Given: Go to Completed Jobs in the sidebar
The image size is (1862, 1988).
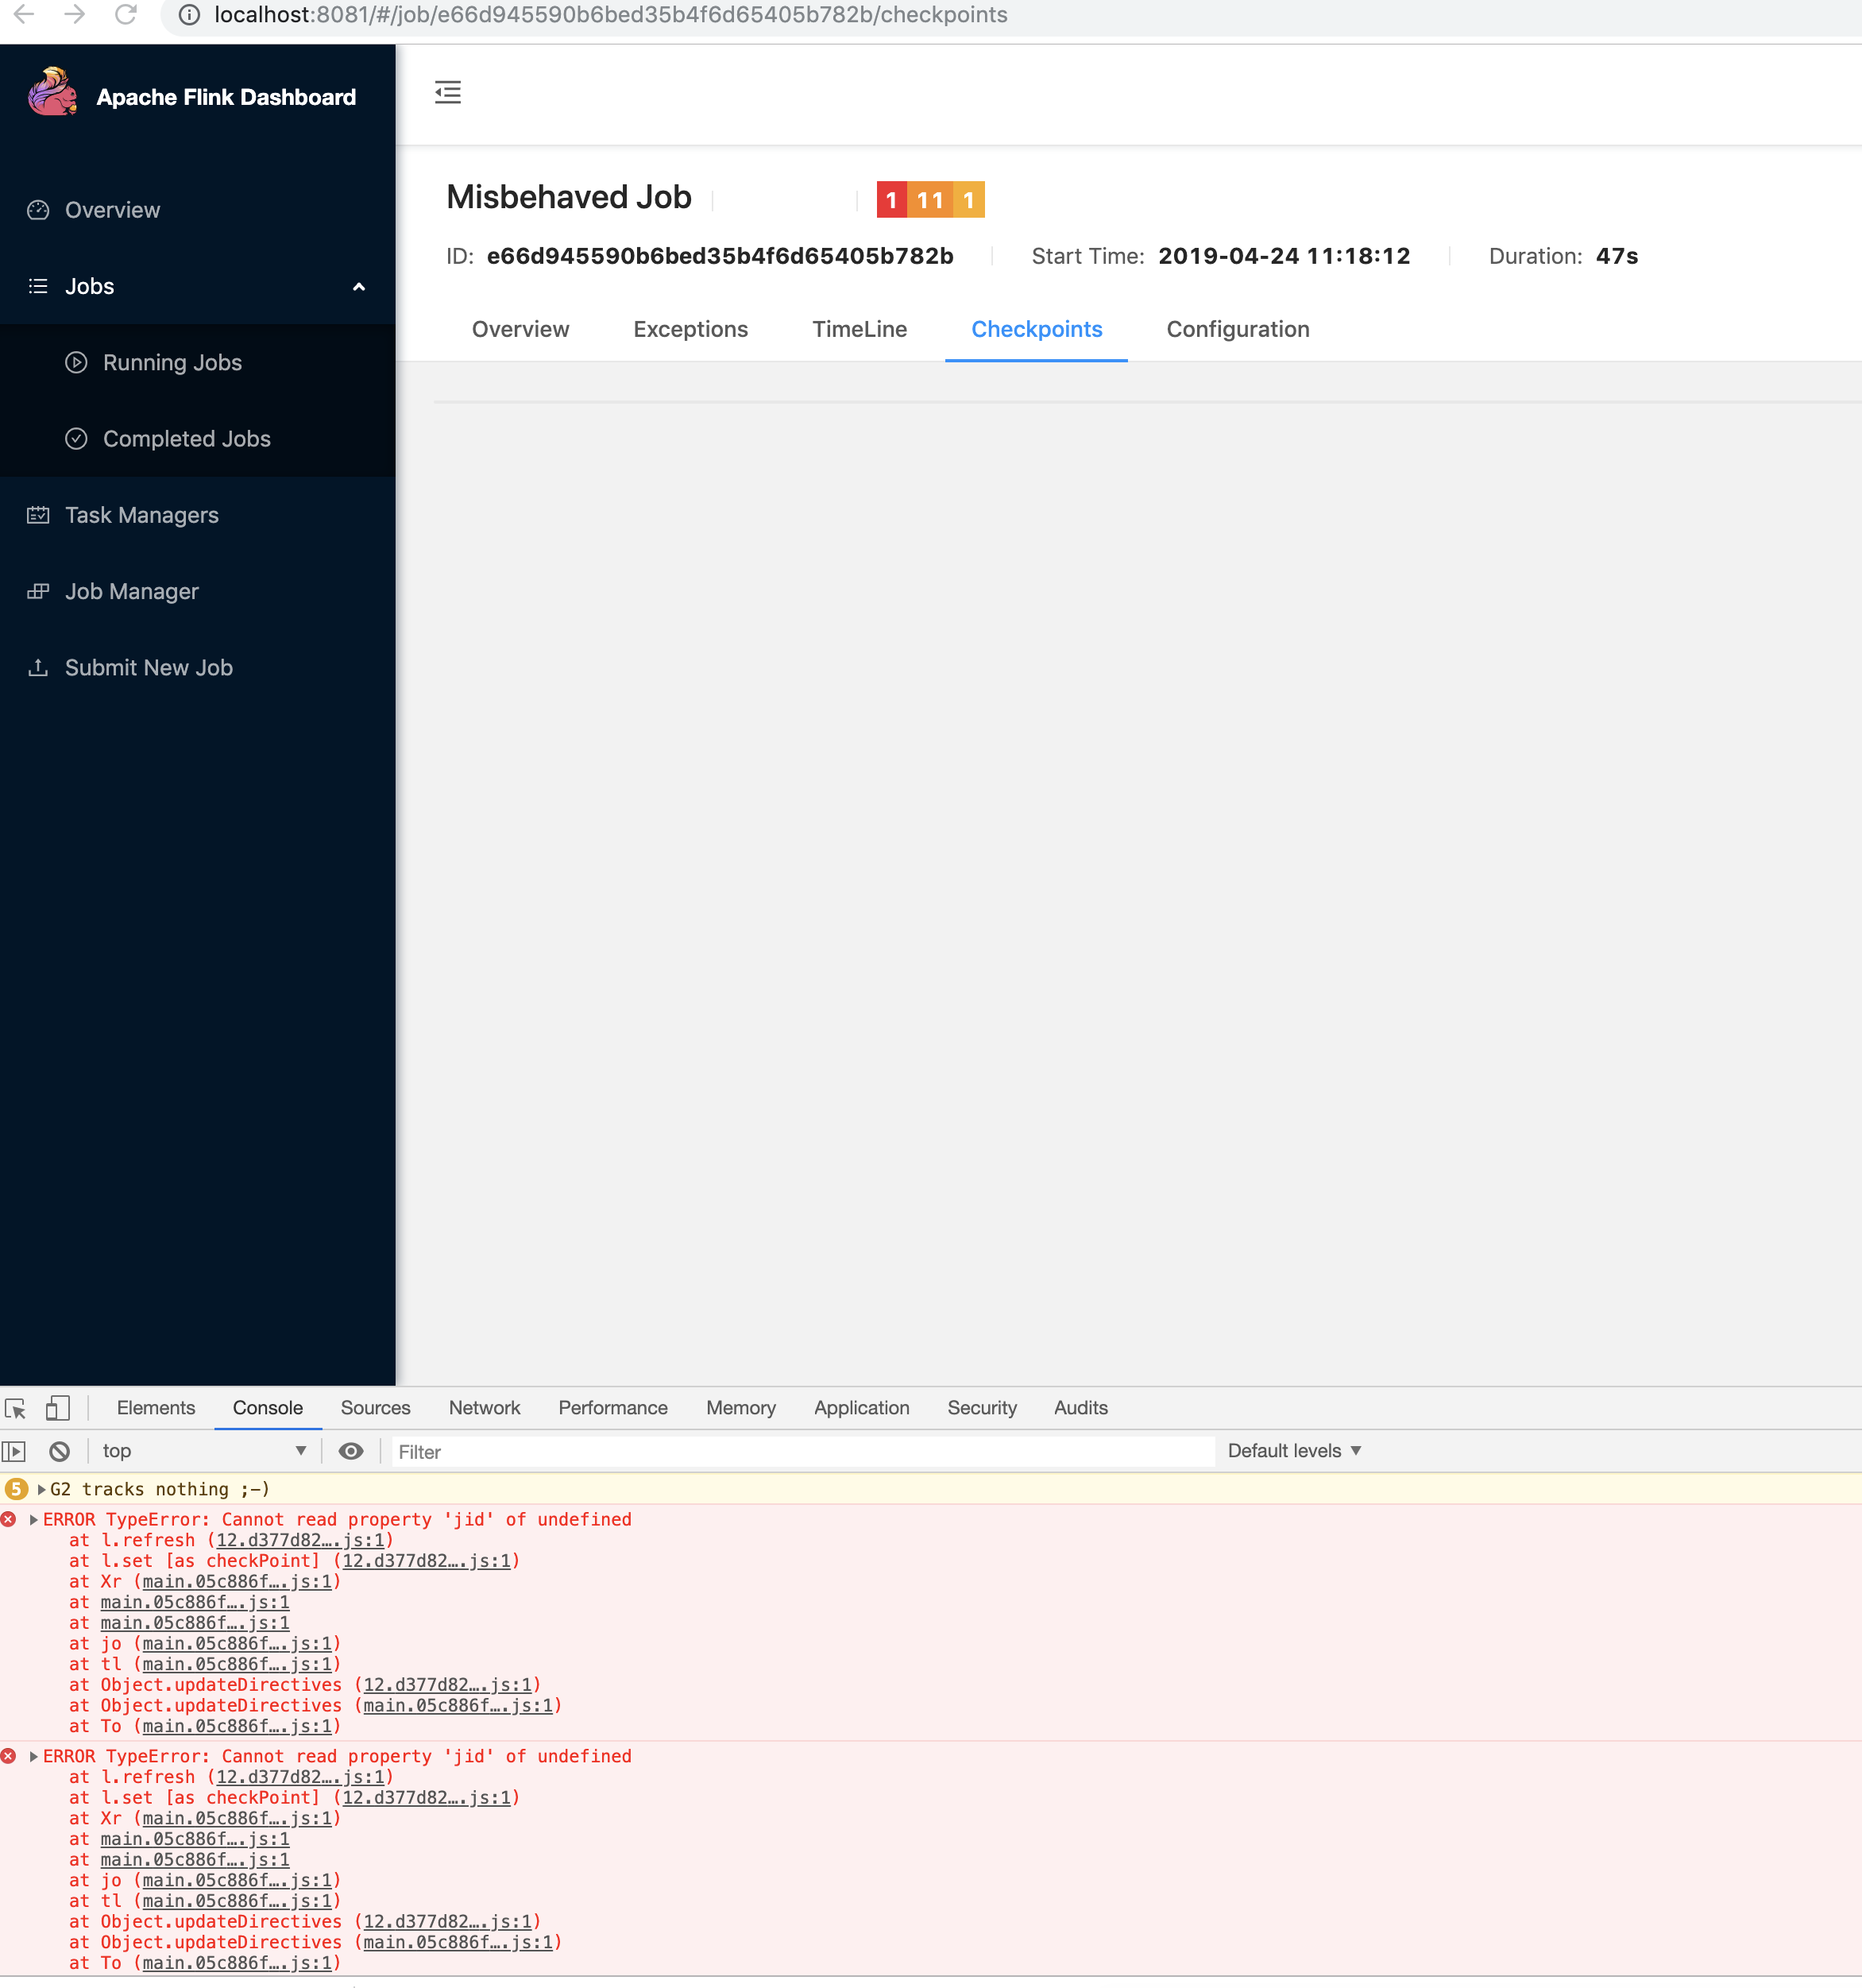Looking at the screenshot, I should [x=187, y=439].
